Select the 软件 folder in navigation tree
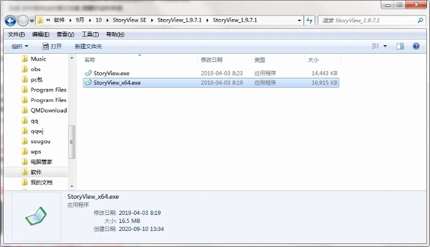Screen dimensions: 430x247 pos(36,172)
